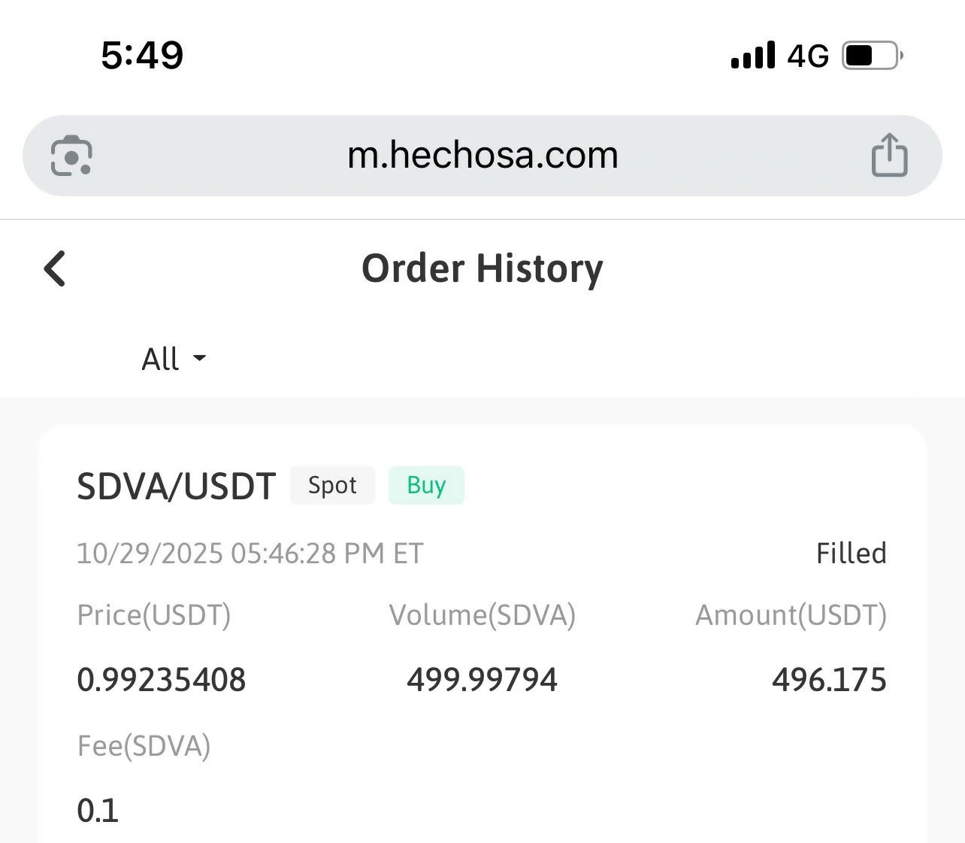
Task: Select the volume value 499.99794
Action: pos(482,680)
